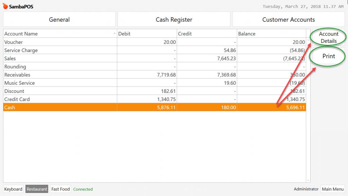The image size is (348, 196).
Task: Click the Connected status label
Action: pyautogui.click(x=83, y=189)
